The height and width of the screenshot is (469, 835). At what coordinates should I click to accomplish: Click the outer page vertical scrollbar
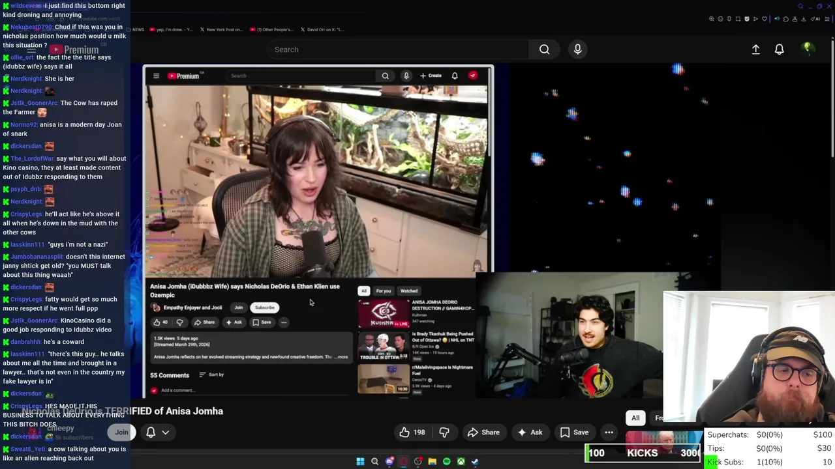point(832,98)
